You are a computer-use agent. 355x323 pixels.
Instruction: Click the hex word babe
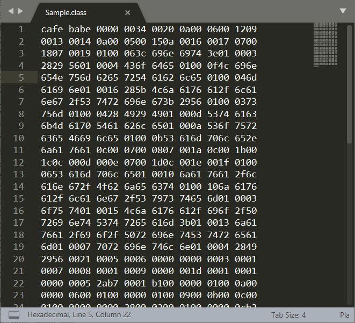(x=79, y=29)
